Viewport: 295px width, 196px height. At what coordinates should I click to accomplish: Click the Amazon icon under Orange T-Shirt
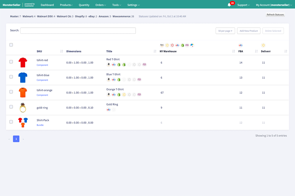click(x=109, y=94)
